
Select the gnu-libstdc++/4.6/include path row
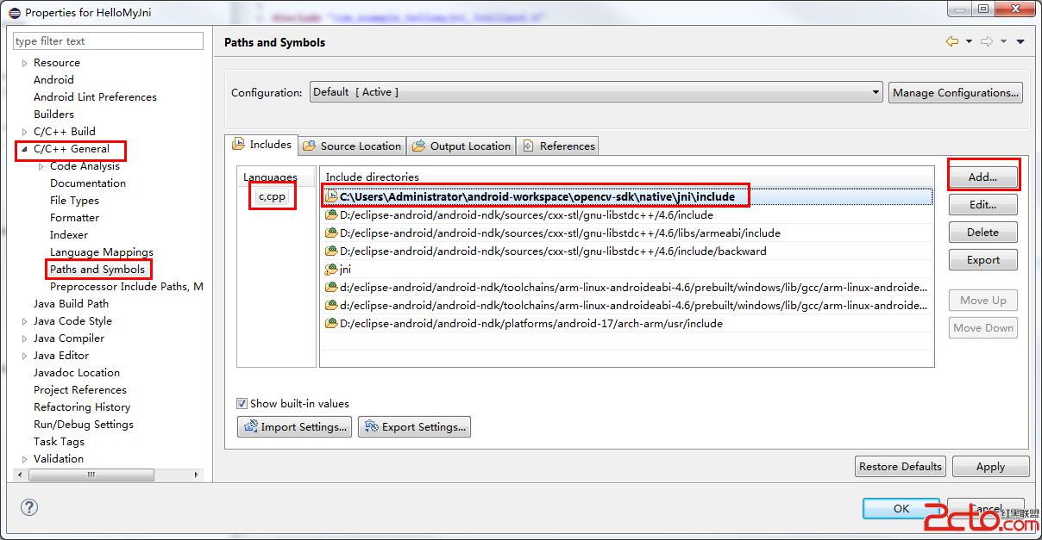point(628,214)
